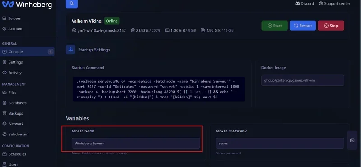Open Databases in the sidebar
Image resolution: width=361 pixels, height=167 pixels.
pyautogui.click(x=18, y=103)
